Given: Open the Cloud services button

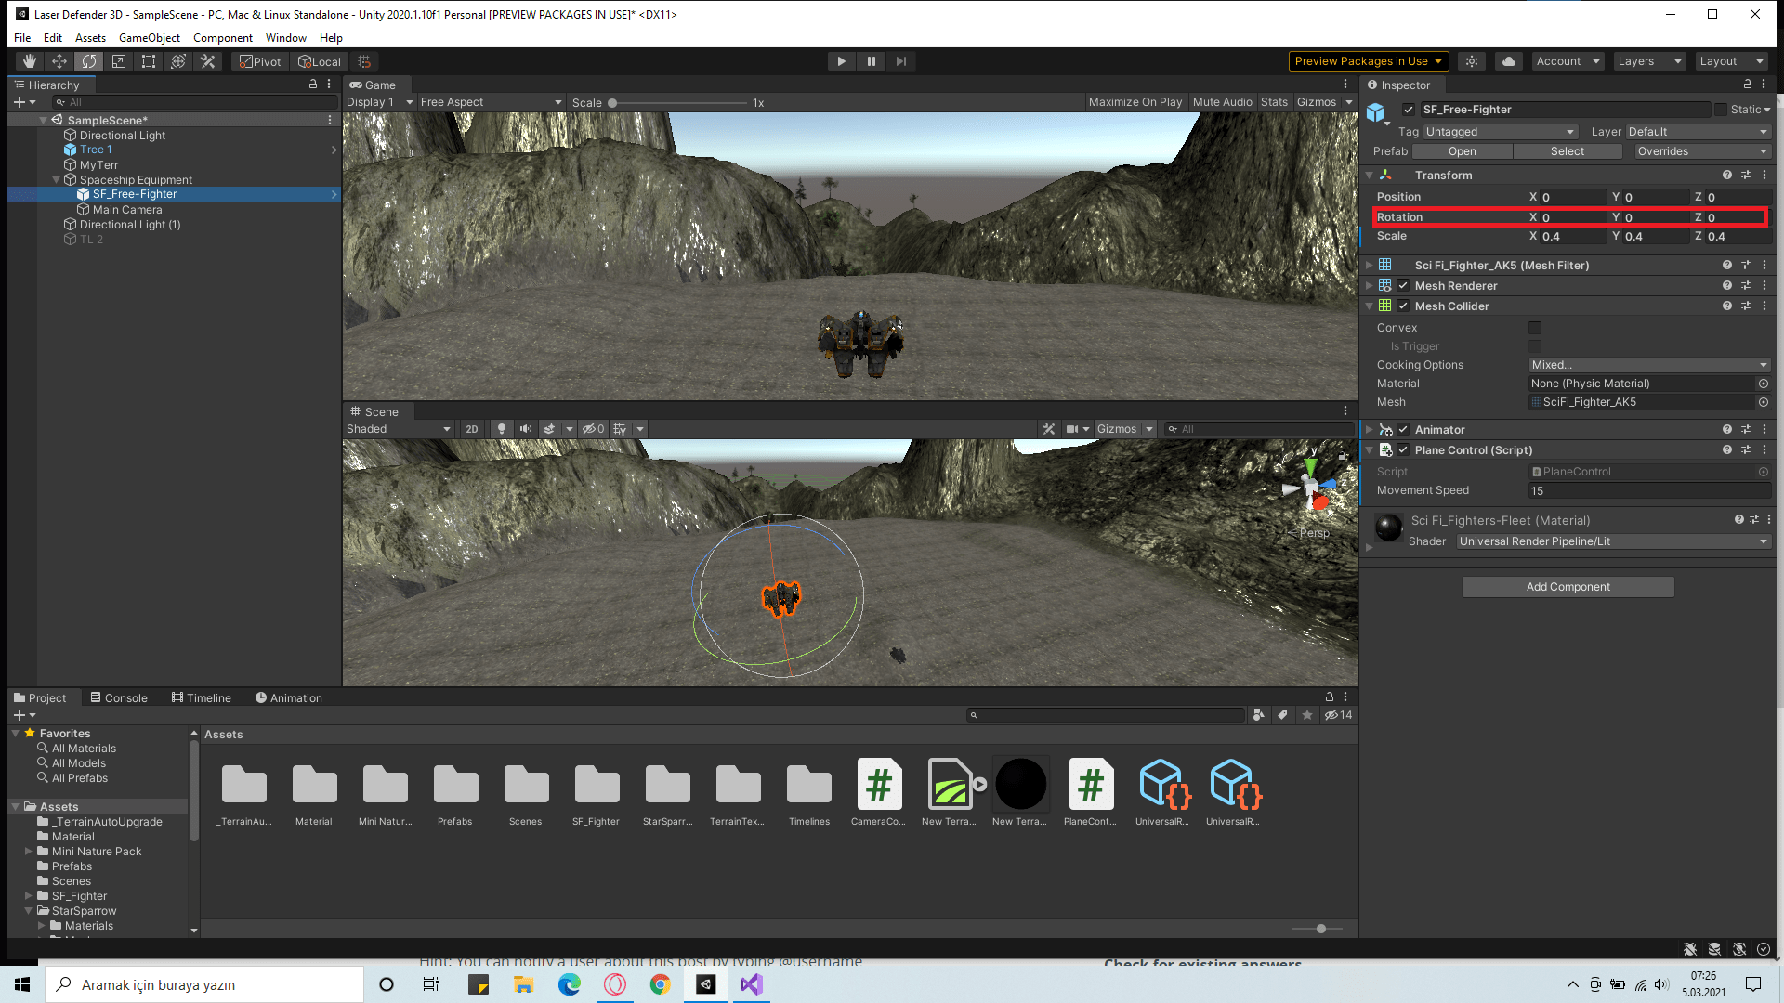Looking at the screenshot, I should [1509, 61].
